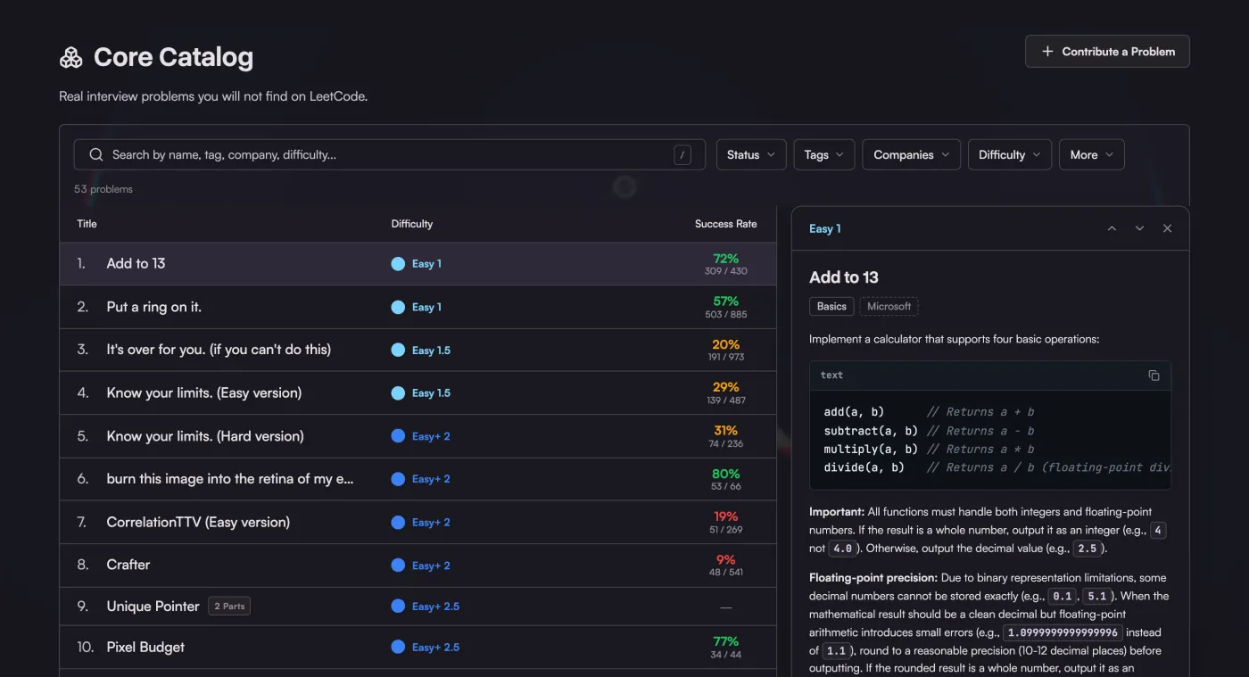Close the Add to 13 detail panel
Image resolution: width=1249 pixels, height=677 pixels.
[1167, 228]
